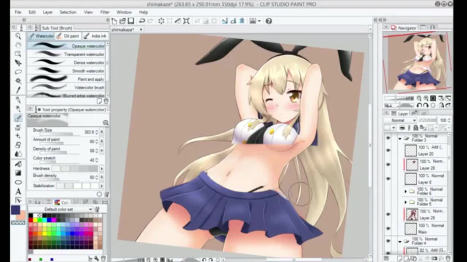Image resolution: width=467 pixels, height=262 pixels.
Task: Click the Lasso selection tool
Action: [x=18, y=72]
